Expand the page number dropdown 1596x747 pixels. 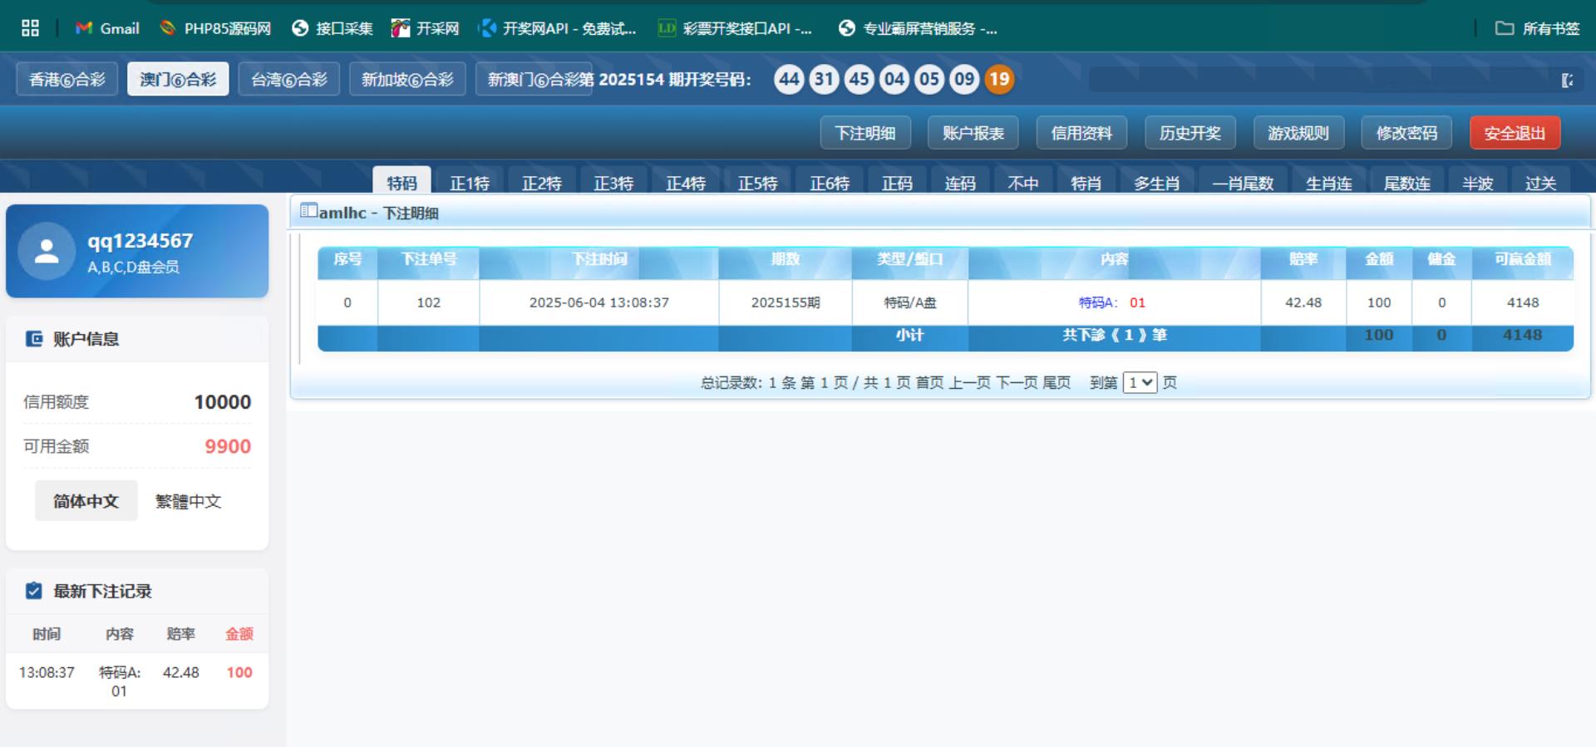(1139, 382)
